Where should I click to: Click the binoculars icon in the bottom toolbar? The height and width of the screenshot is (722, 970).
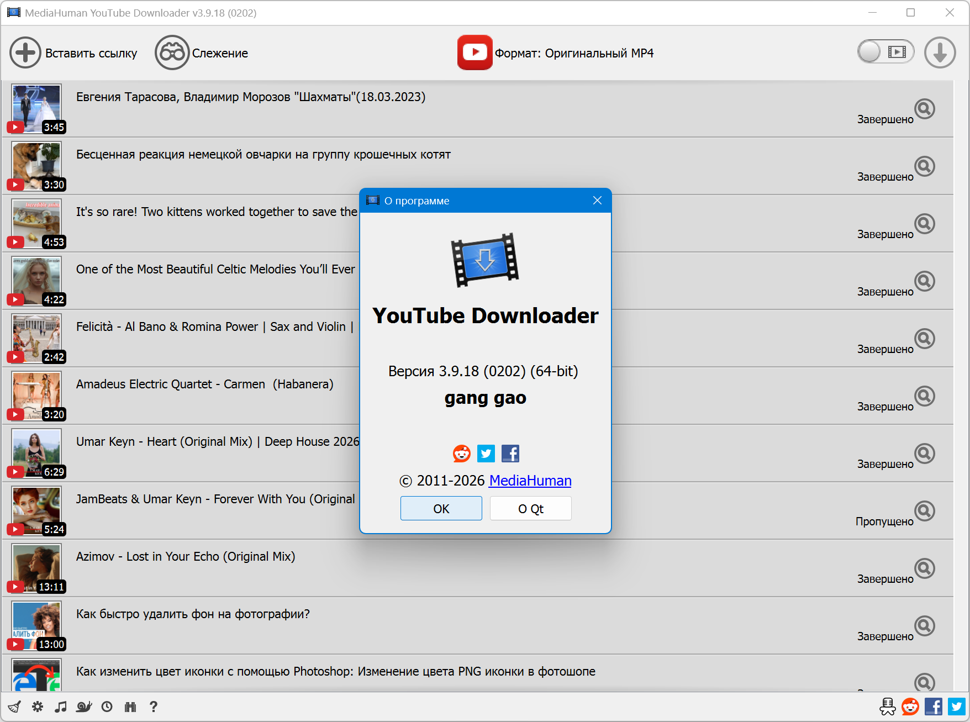[x=130, y=707]
